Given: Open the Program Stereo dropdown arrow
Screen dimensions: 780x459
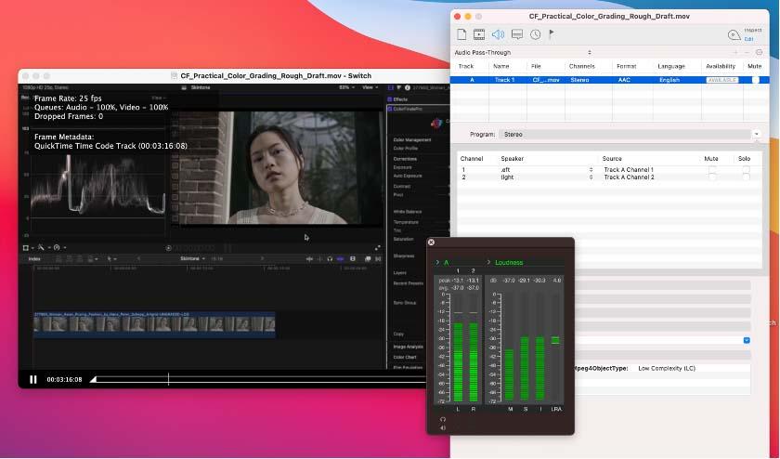Looking at the screenshot, I should tap(756, 135).
